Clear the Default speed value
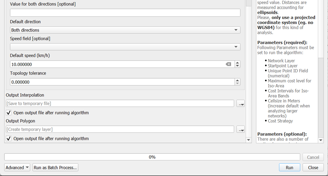The height and width of the screenshot is (176, 328). coord(228,64)
